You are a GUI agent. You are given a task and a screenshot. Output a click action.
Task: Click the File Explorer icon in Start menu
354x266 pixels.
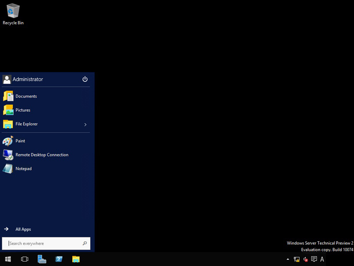pyautogui.click(x=8, y=124)
